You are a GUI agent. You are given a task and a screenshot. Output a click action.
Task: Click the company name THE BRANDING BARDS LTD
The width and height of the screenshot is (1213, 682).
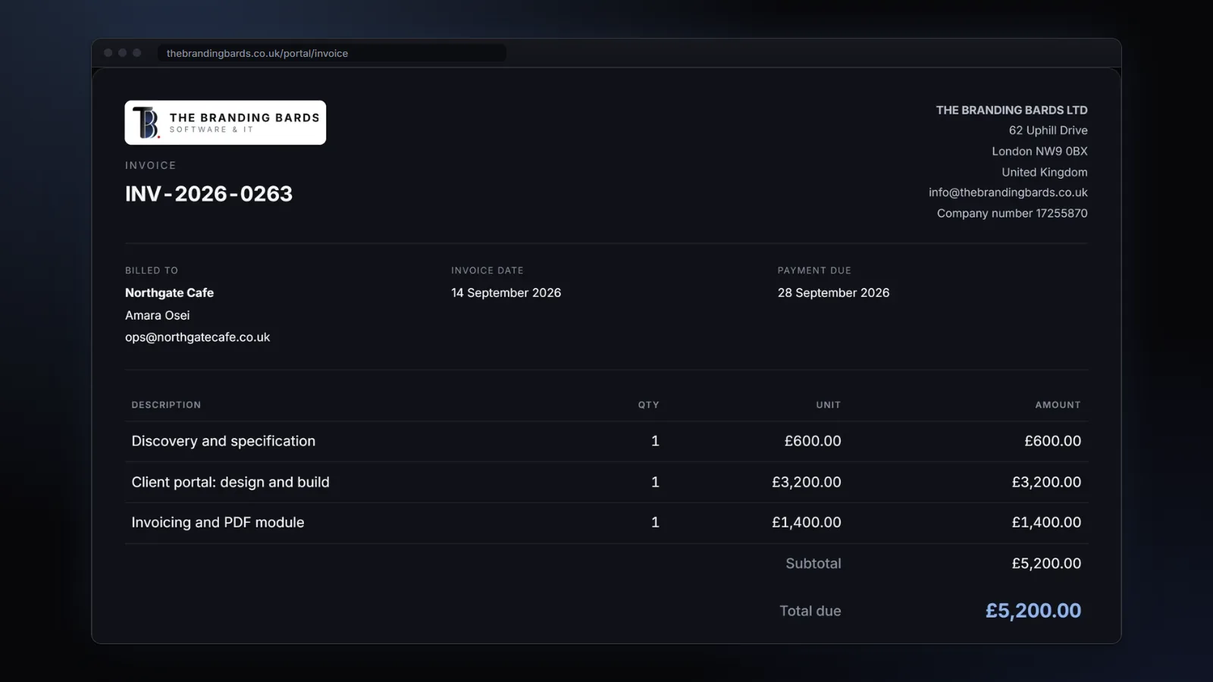click(1011, 110)
